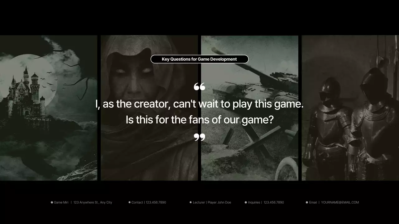This screenshot has width=399, height=224.
Task: Click the bullet icon before Contact
Action: tap(129, 202)
